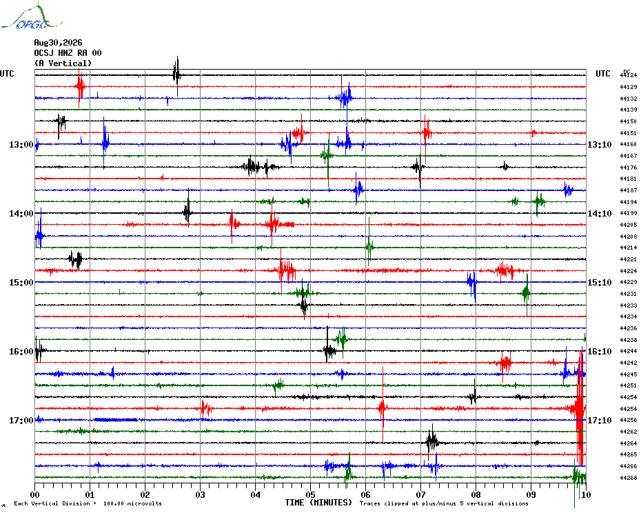Screen dimensions: 641x513
Task: Click the DC value "44132"
Action: pyautogui.click(x=629, y=99)
